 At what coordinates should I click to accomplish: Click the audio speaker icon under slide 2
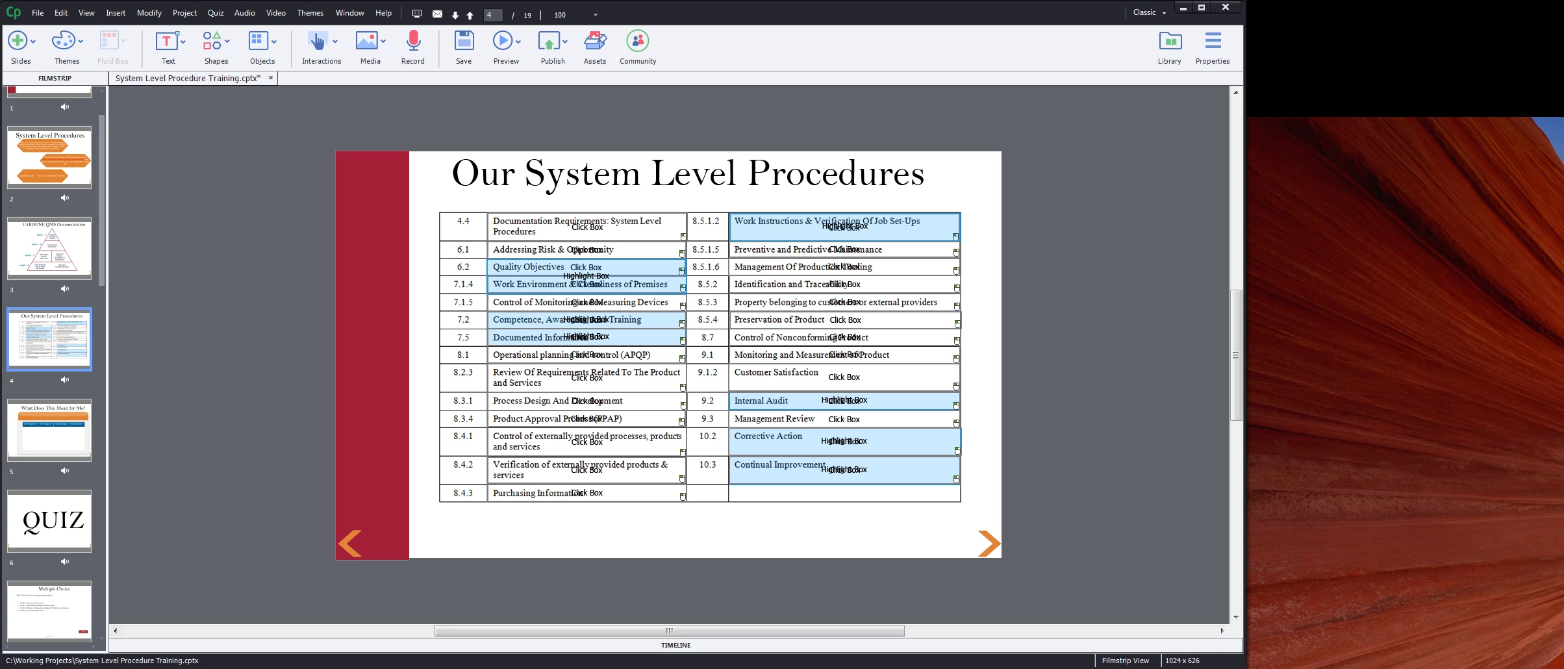(x=65, y=198)
